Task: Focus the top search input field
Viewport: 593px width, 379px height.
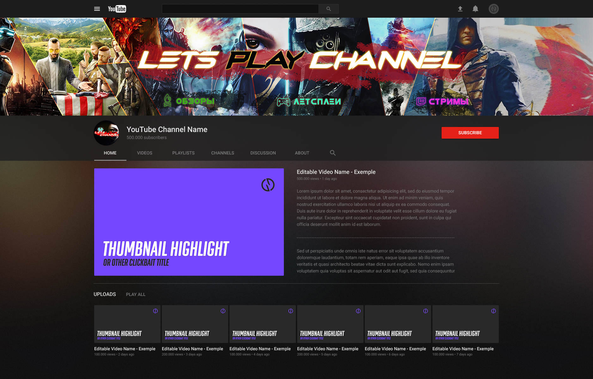Action: click(x=240, y=9)
